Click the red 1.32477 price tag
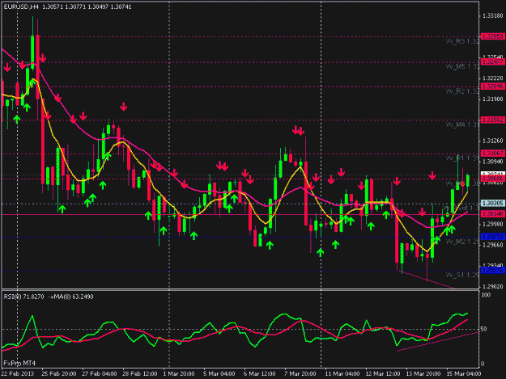Screen dimensions: 506x379 [493, 61]
